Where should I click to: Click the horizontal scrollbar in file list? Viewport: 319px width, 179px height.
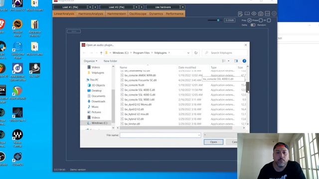(x=176, y=128)
